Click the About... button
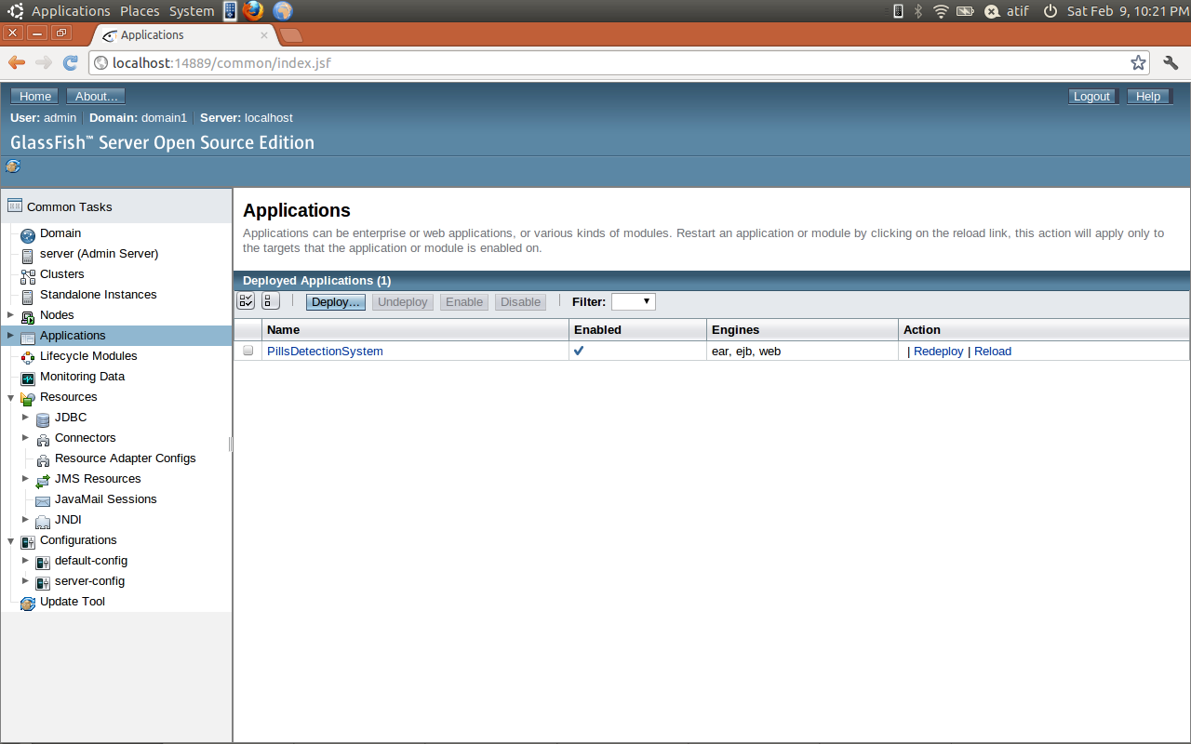The height and width of the screenshot is (744, 1191). point(97,96)
